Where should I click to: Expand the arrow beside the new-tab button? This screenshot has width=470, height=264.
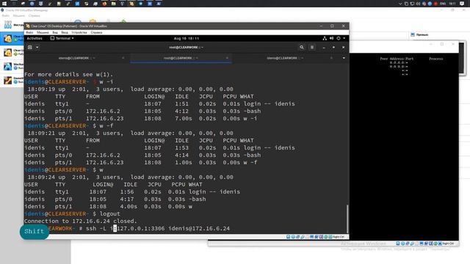pos(37,47)
